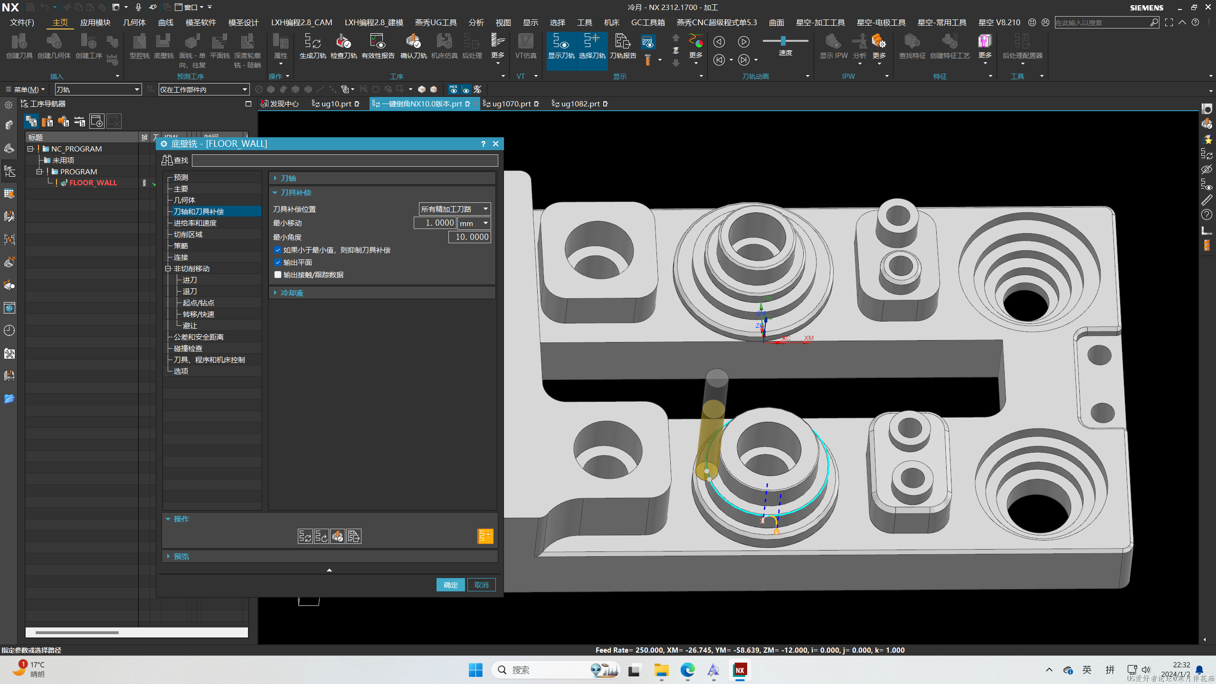Expand the 冷却液 section
This screenshot has width=1216, height=684.
point(383,293)
